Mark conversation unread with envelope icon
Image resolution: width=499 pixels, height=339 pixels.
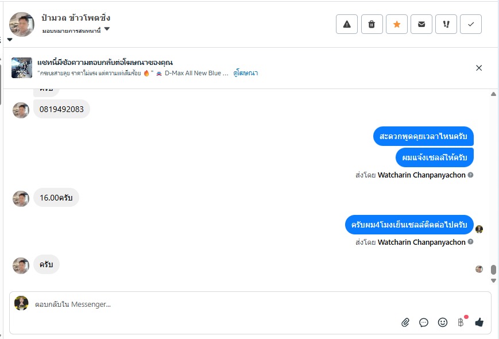(421, 24)
